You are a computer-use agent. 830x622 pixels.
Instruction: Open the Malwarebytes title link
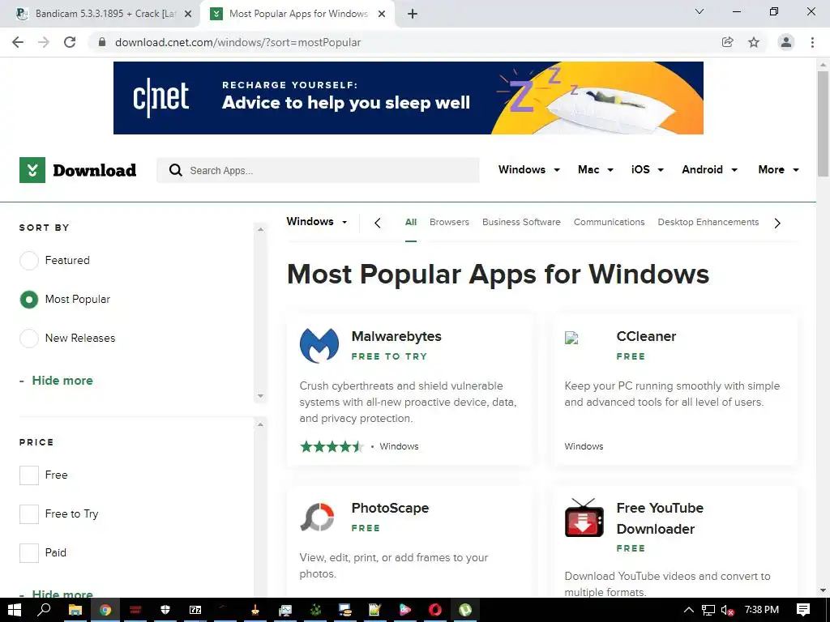click(396, 336)
